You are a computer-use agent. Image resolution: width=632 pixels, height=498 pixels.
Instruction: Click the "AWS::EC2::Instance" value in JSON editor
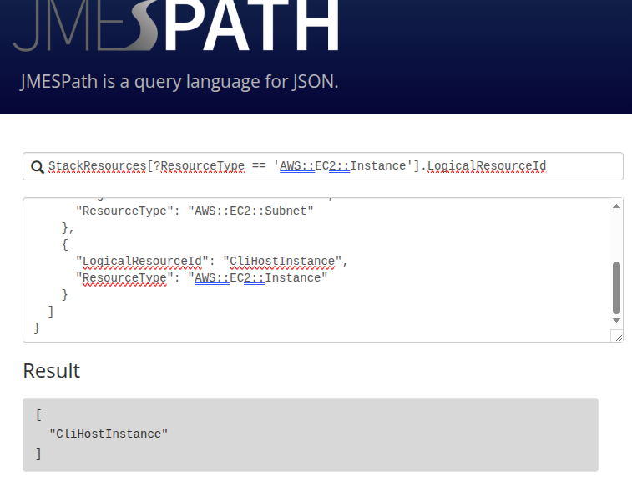pyautogui.click(x=257, y=278)
